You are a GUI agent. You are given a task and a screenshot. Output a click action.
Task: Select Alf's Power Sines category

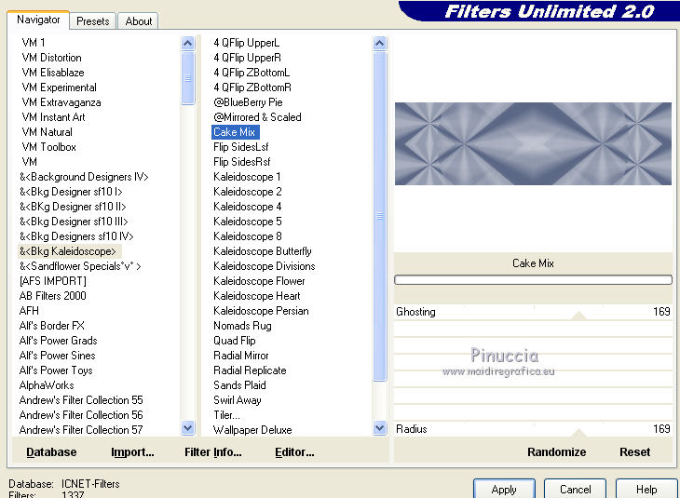(57, 356)
